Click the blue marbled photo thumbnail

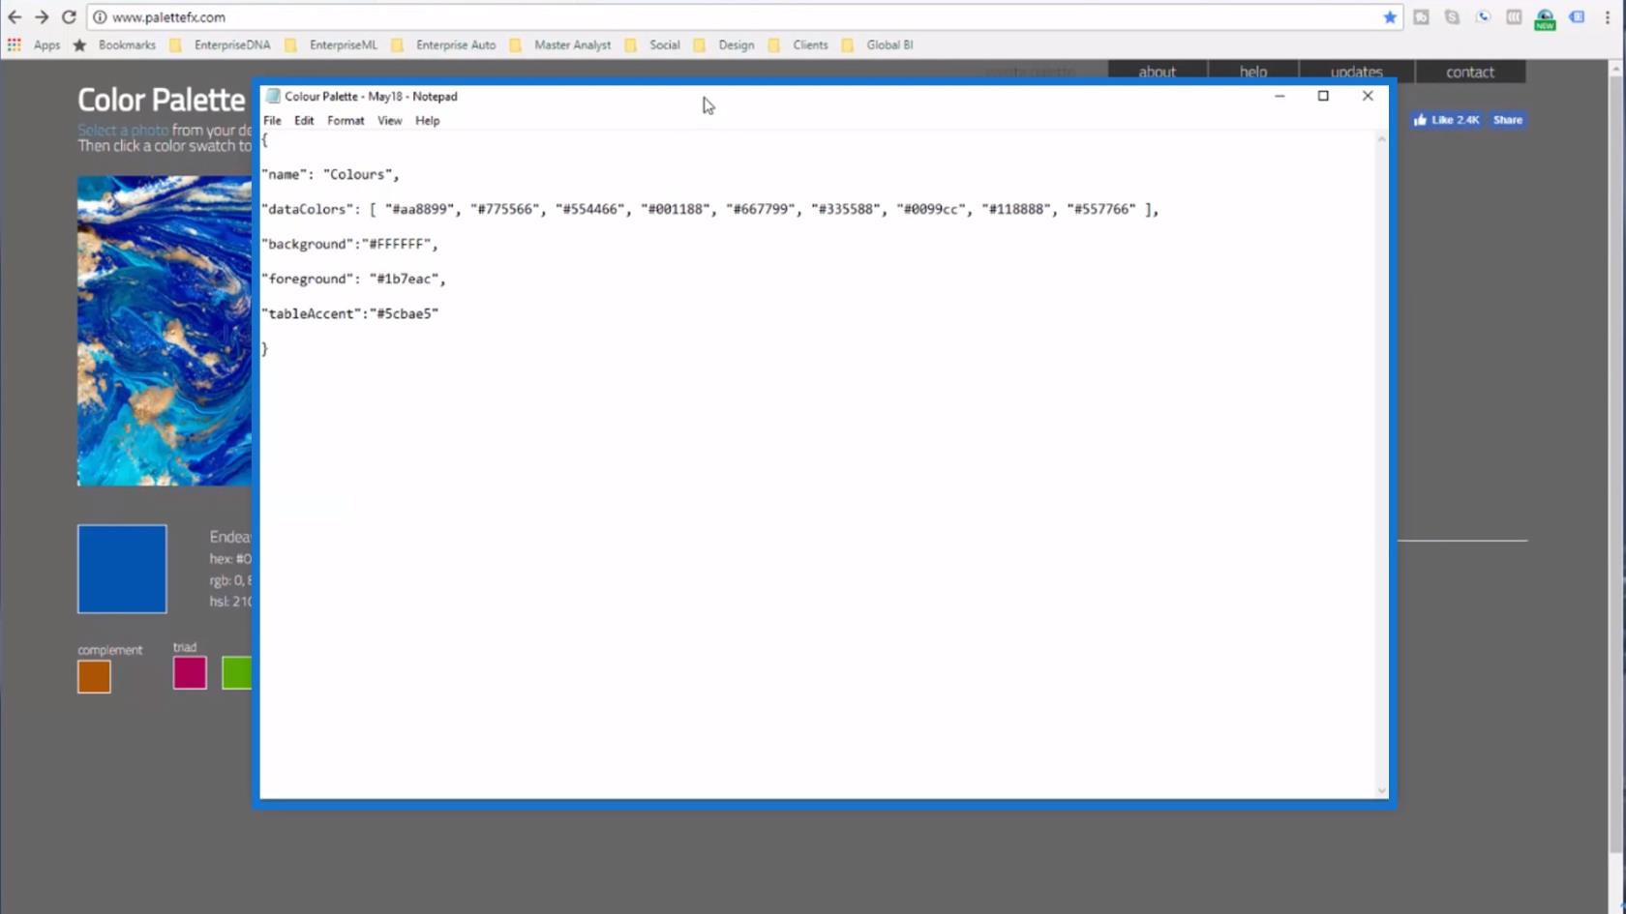(x=165, y=331)
